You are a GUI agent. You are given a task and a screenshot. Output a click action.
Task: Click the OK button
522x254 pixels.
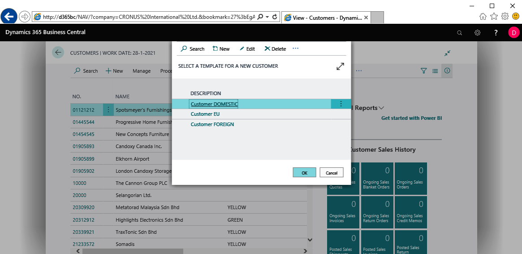pos(304,173)
